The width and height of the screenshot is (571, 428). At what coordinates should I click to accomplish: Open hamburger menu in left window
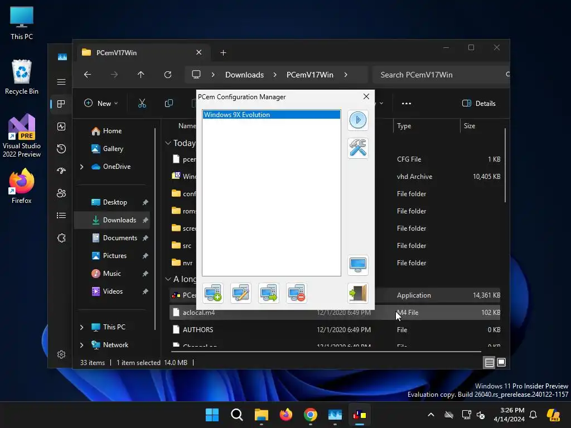(61, 82)
